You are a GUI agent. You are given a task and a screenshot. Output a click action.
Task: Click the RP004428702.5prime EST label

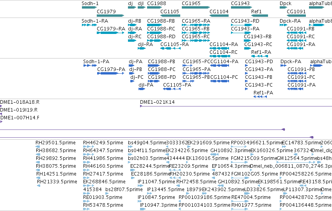[x=305, y=197]
